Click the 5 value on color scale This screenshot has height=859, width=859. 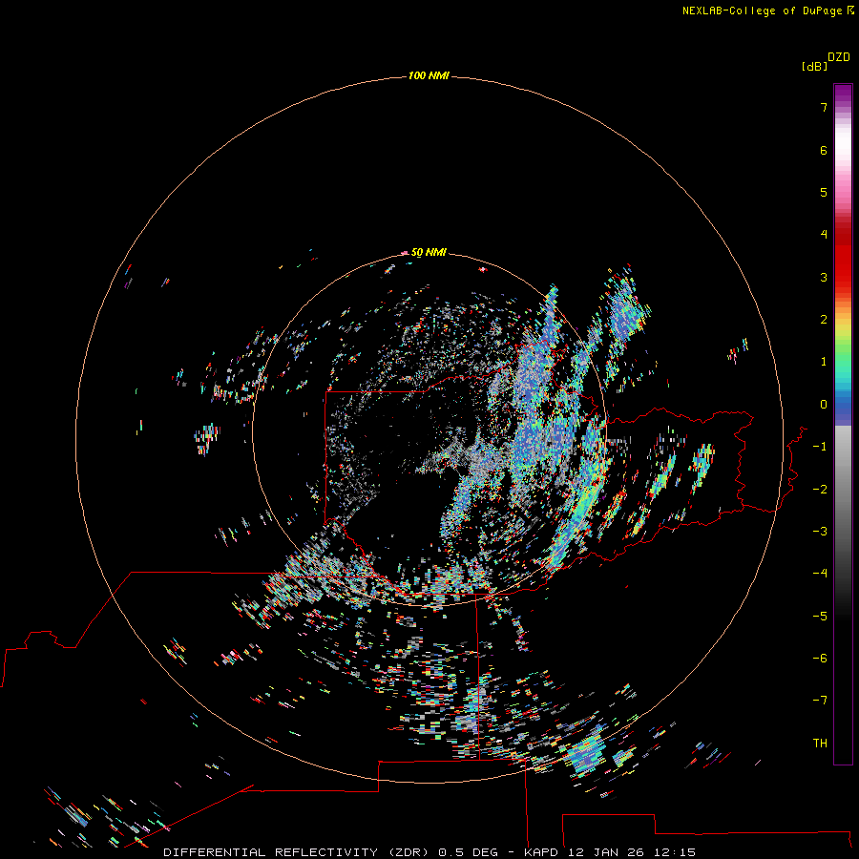point(824,192)
